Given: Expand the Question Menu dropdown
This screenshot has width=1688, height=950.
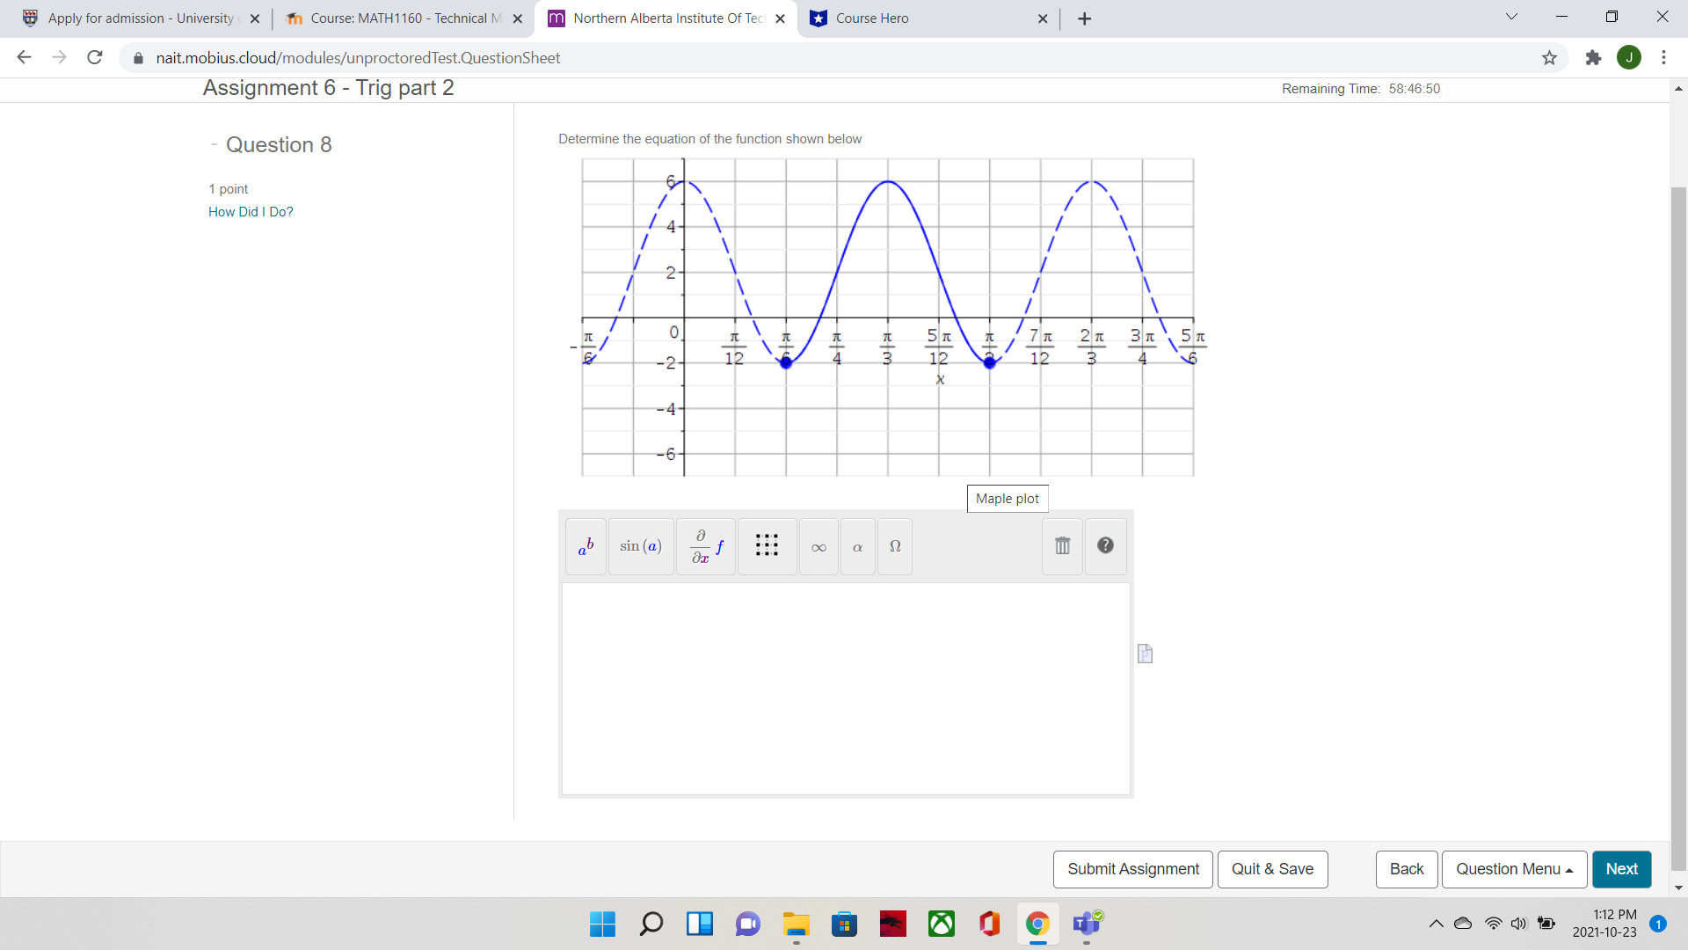Looking at the screenshot, I should (x=1514, y=869).
